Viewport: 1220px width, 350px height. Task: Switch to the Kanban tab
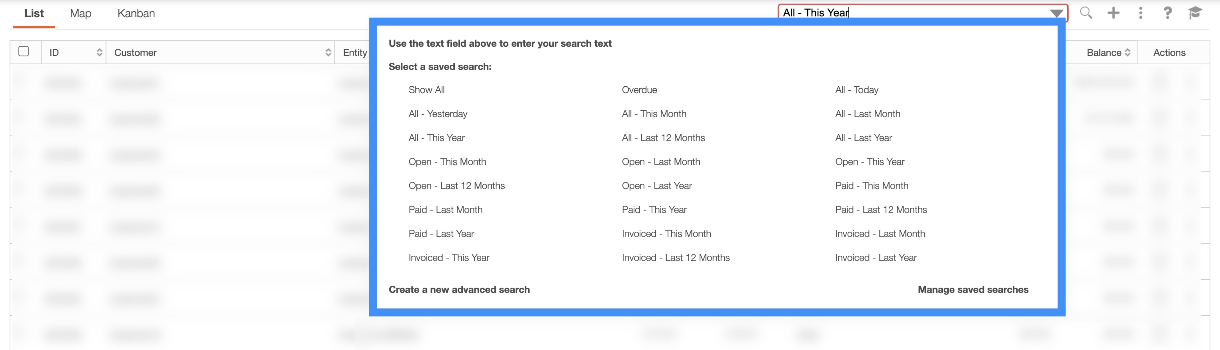(x=136, y=14)
